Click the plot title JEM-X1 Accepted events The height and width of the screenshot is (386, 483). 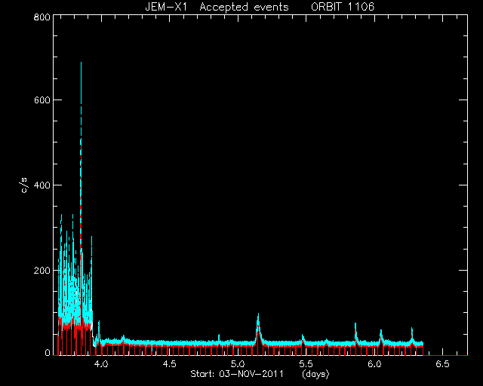pos(217,7)
